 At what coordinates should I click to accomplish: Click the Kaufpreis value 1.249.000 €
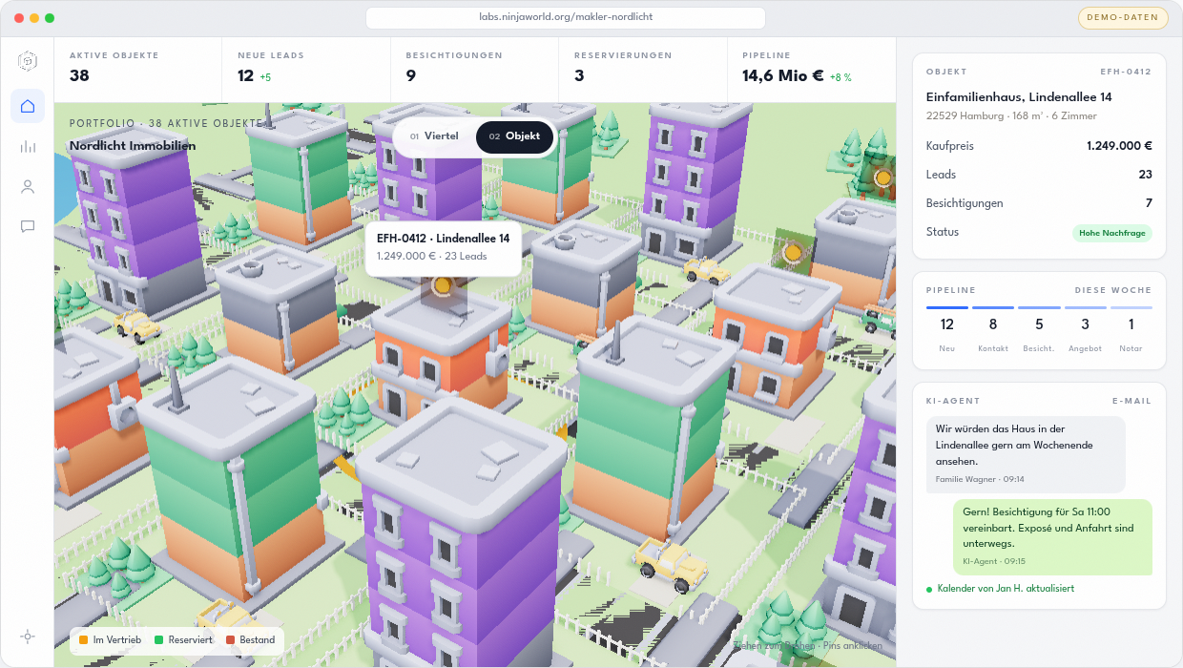tap(1119, 146)
